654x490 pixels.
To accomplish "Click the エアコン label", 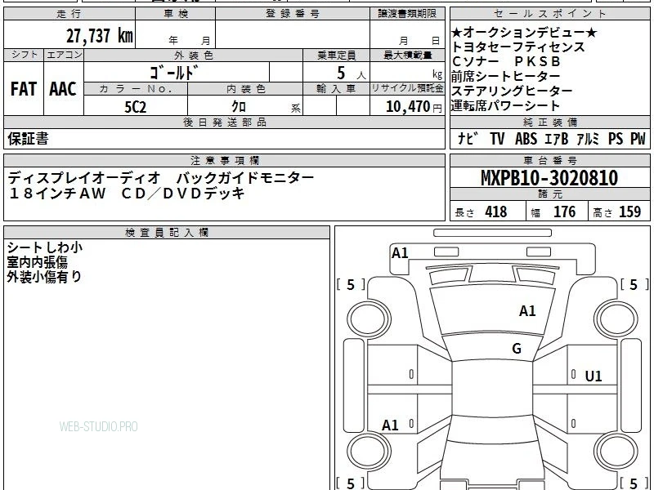I will [64, 55].
